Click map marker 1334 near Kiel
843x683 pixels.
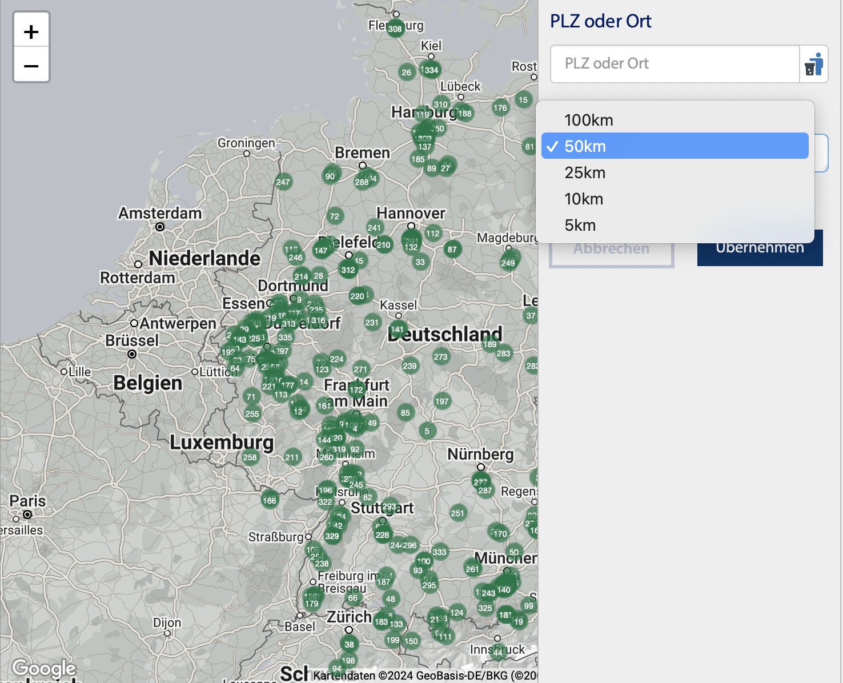pyautogui.click(x=429, y=70)
